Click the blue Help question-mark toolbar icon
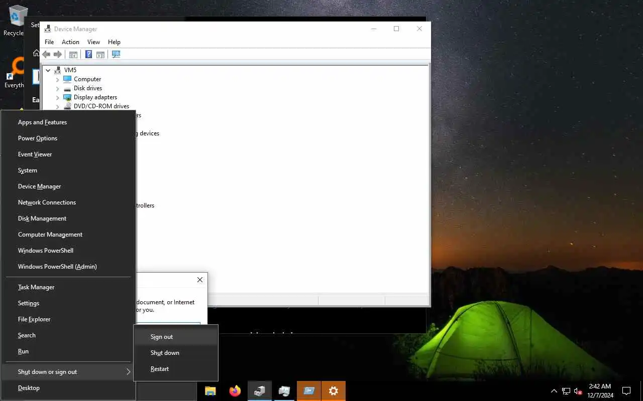This screenshot has width=643, height=401. pos(88,54)
